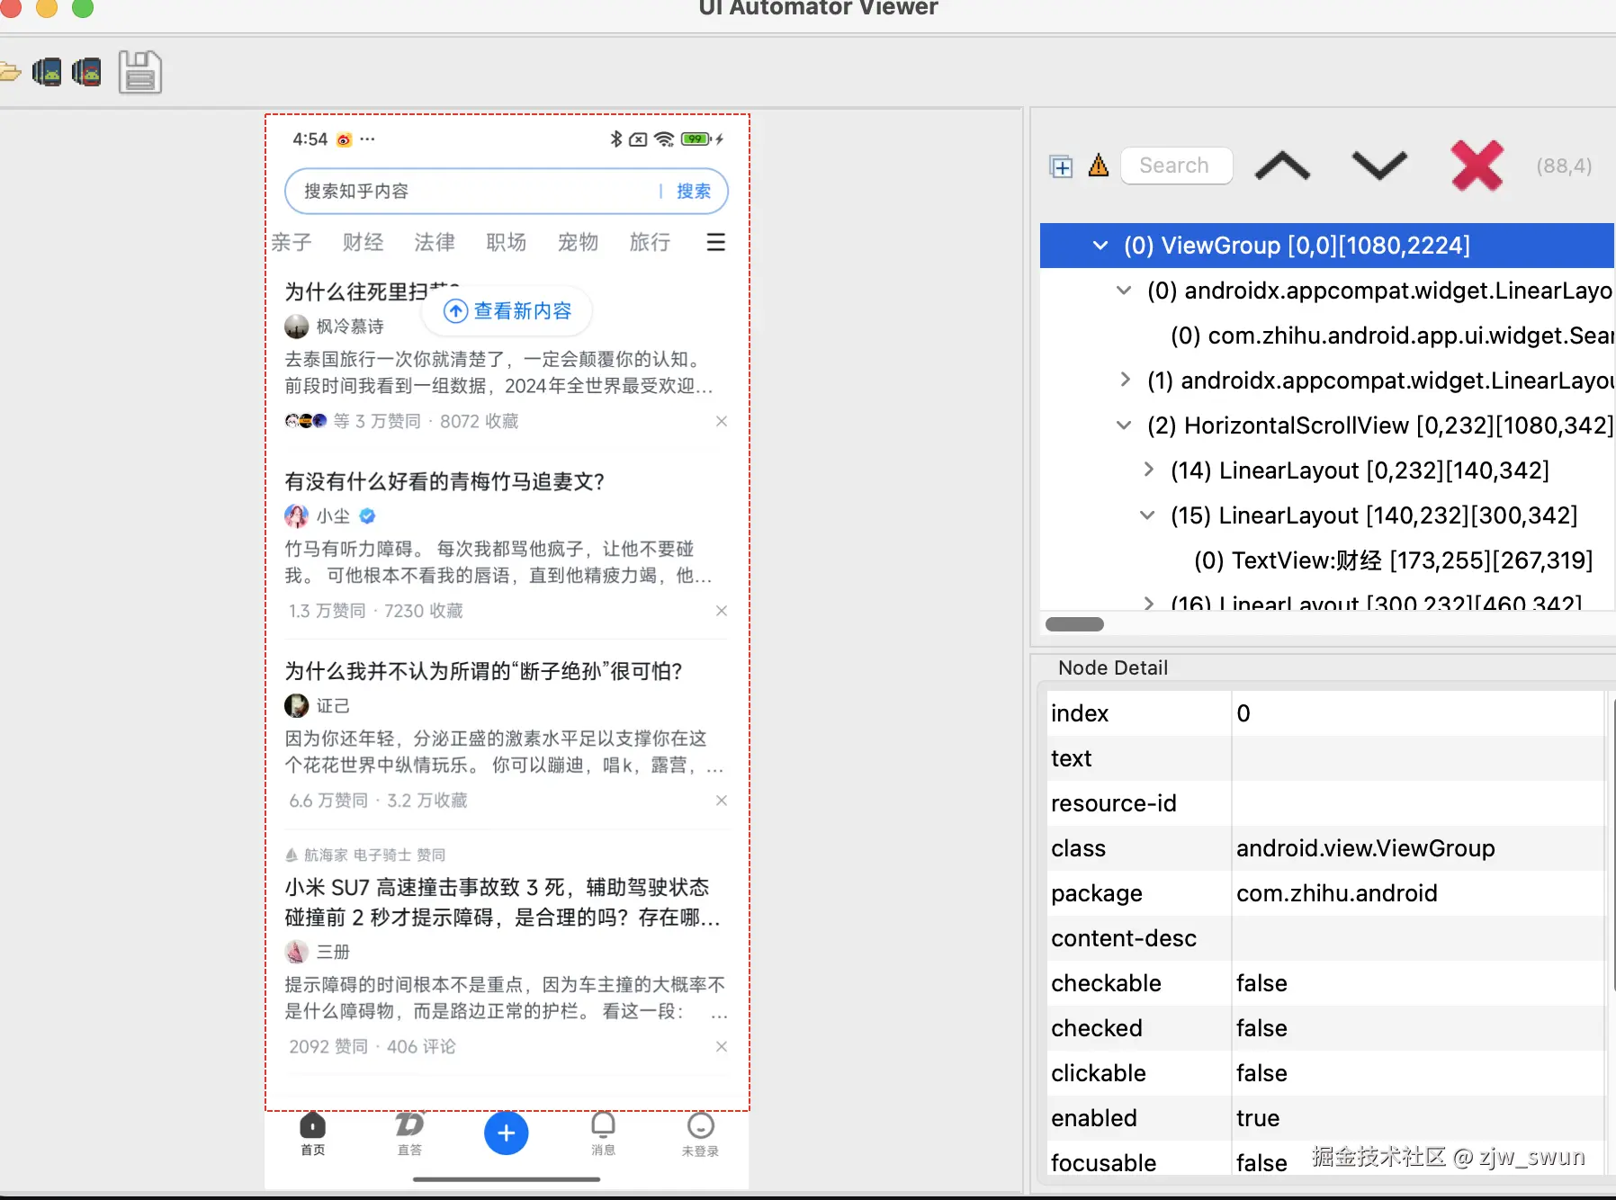1616x1200 pixels.
Task: Click the horizontal scrollbar under the hierarchy tree
Action: click(x=1074, y=624)
